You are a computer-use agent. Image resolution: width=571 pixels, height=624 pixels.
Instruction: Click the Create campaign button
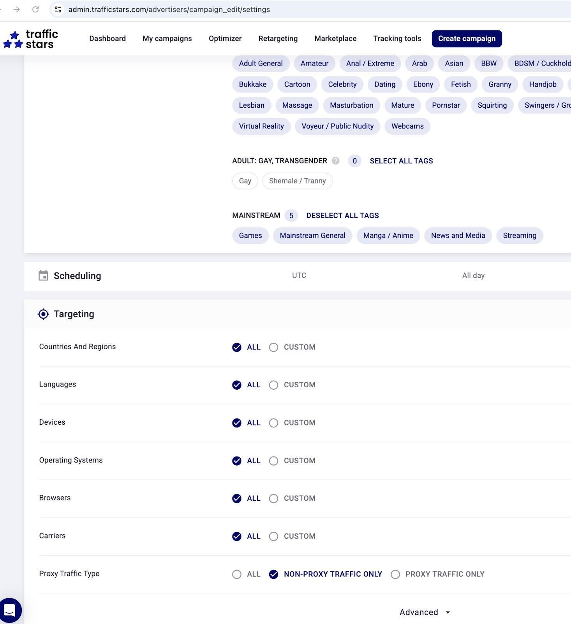pos(467,39)
